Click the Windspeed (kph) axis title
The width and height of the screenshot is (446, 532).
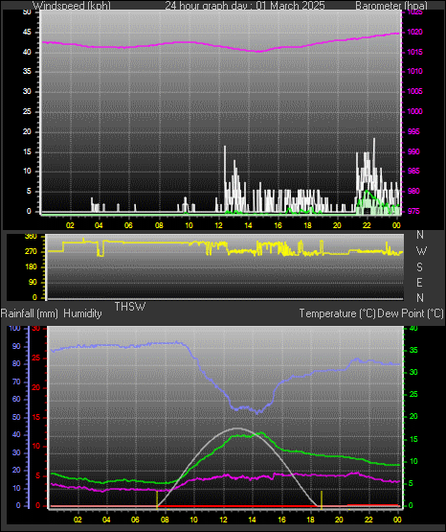coord(72,6)
